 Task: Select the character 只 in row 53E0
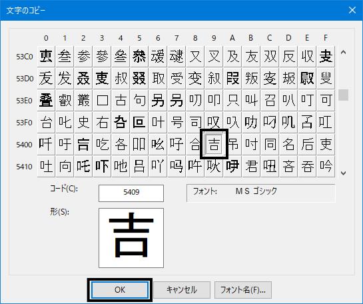click(x=232, y=100)
